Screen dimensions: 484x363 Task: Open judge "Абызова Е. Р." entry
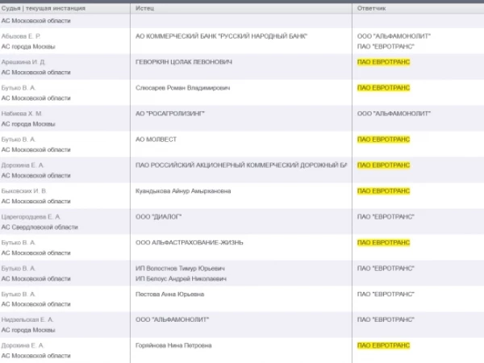tap(21, 36)
